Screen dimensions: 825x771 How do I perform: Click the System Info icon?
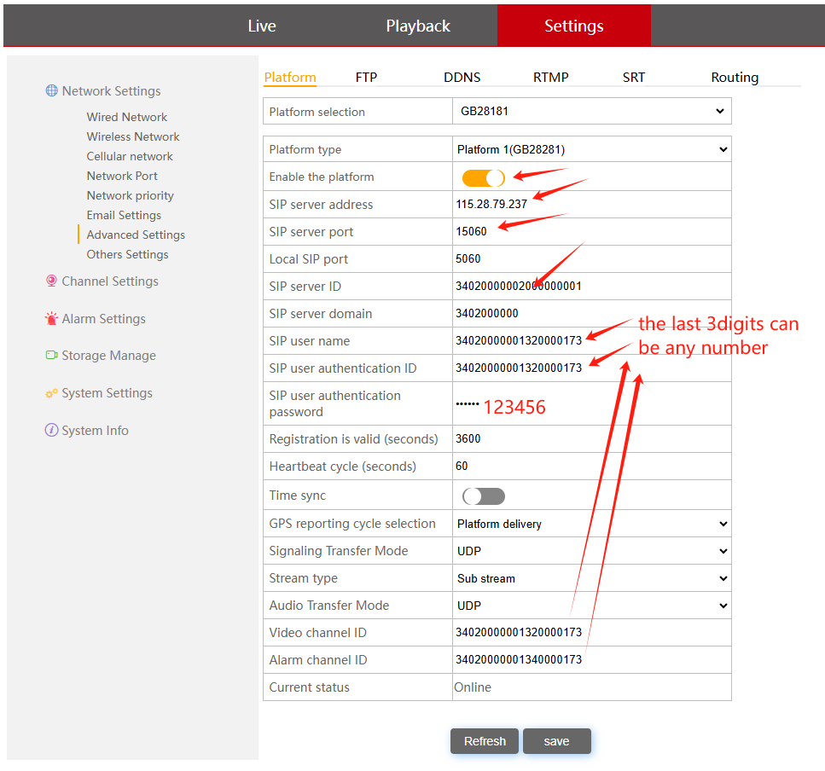click(52, 431)
